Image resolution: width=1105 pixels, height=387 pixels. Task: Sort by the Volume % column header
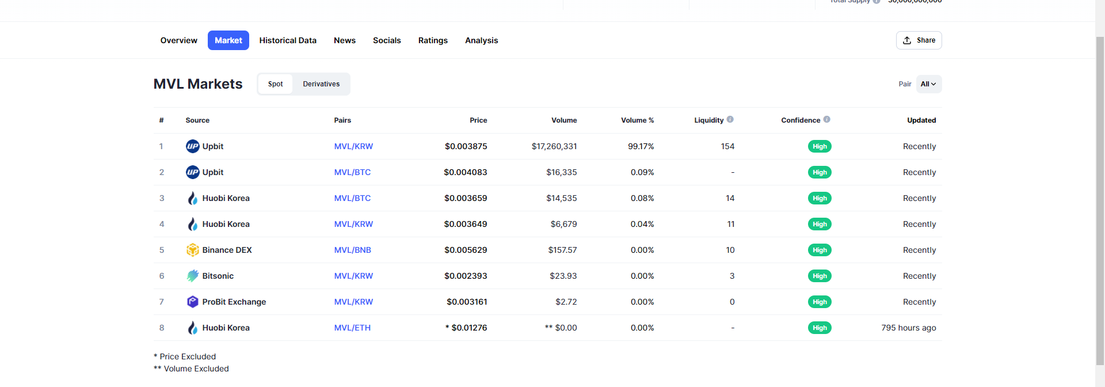[637, 120]
